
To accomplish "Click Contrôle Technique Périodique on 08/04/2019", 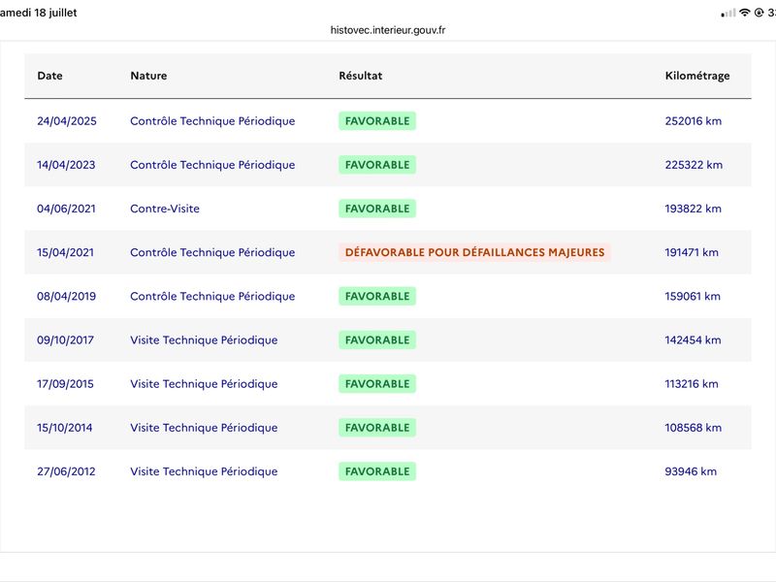I will 212,296.
